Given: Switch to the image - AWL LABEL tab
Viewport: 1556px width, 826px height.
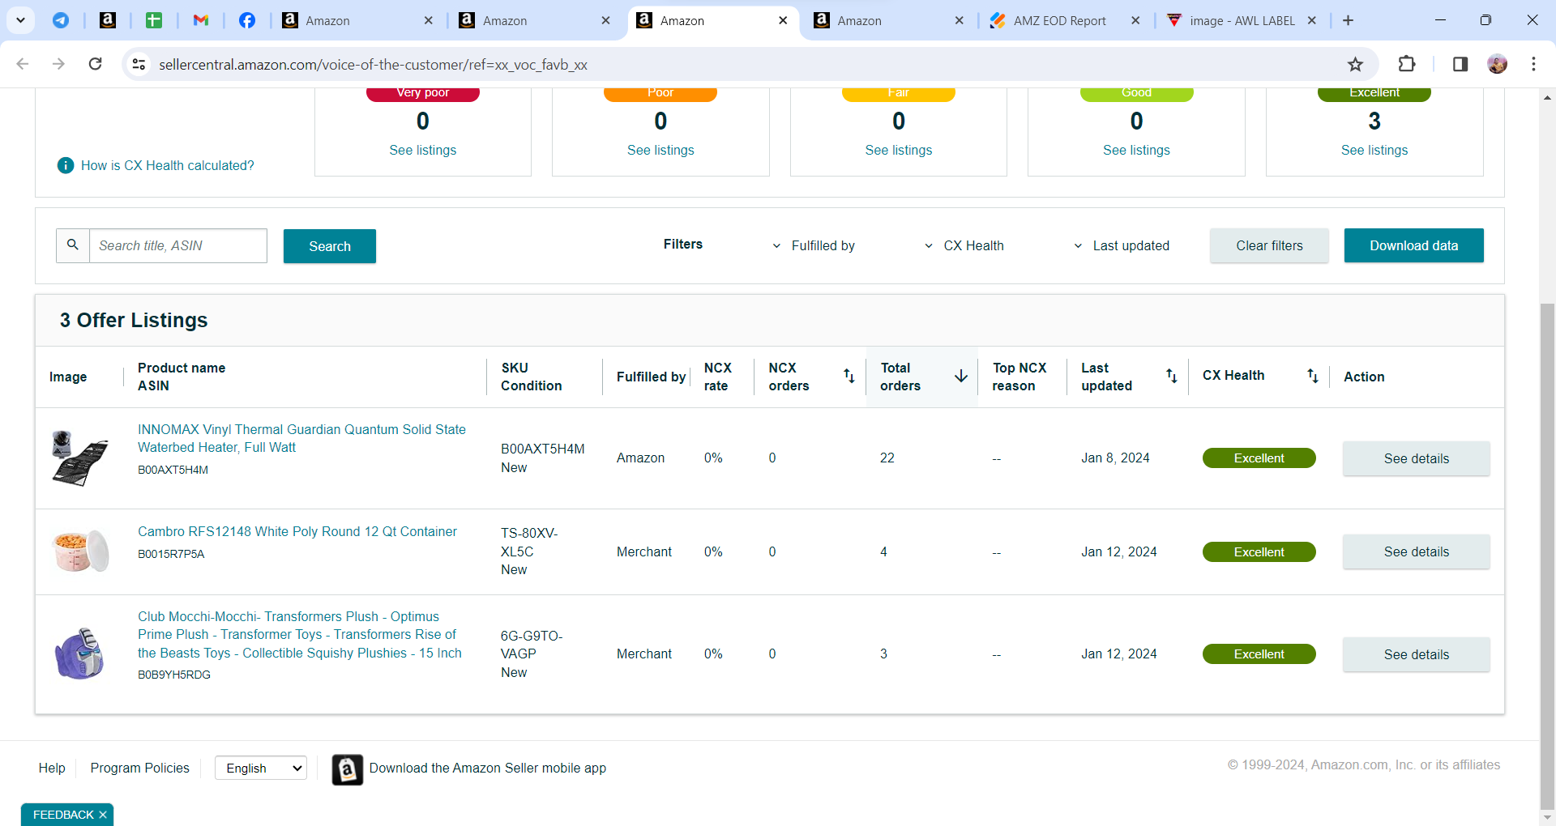Looking at the screenshot, I should click(x=1242, y=20).
